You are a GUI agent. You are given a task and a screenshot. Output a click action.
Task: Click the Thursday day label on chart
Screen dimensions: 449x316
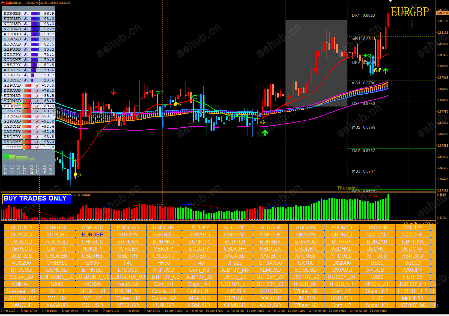click(x=347, y=188)
